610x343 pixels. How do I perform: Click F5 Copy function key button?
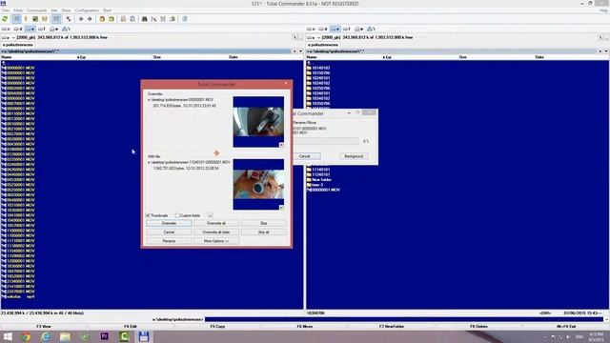pyautogui.click(x=217, y=327)
